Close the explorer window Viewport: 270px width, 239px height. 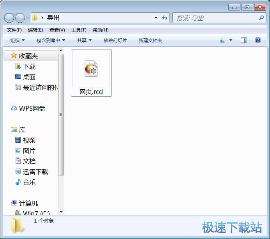[x=260, y=7]
